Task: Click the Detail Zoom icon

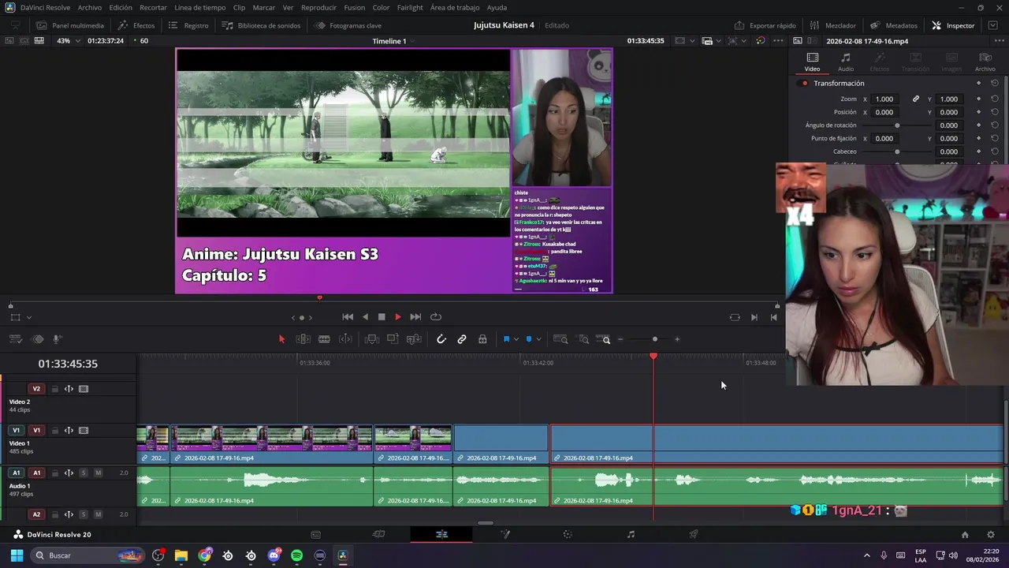Action: (x=583, y=339)
